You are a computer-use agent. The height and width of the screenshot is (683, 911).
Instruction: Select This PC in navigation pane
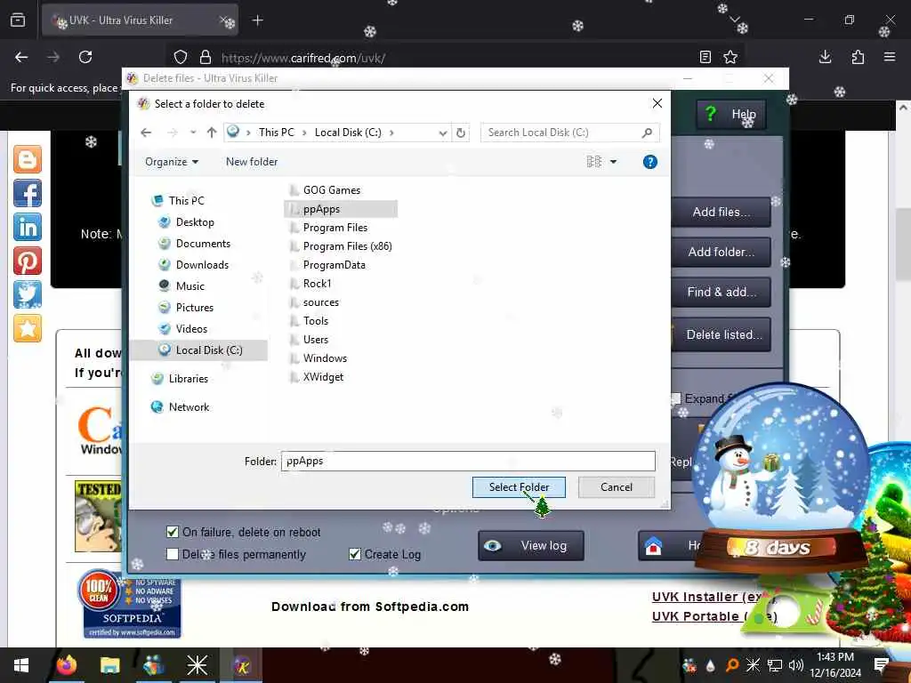point(186,200)
